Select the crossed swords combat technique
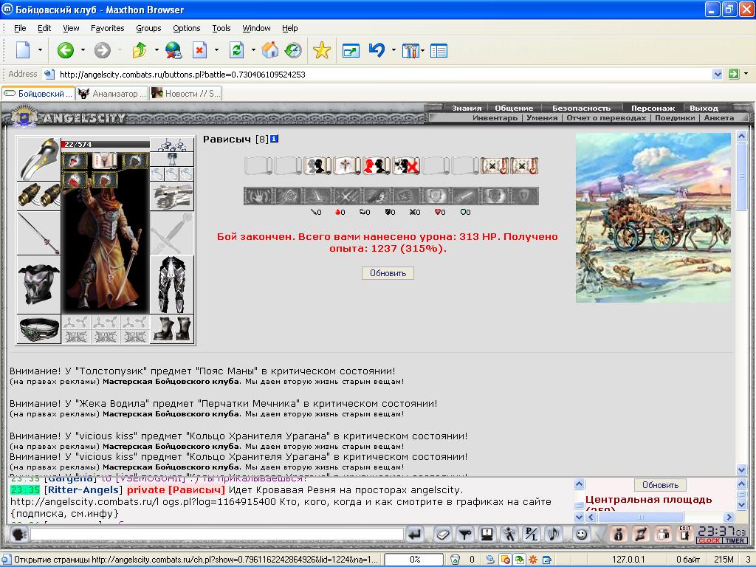The image size is (756, 567). pyautogui.click(x=346, y=196)
